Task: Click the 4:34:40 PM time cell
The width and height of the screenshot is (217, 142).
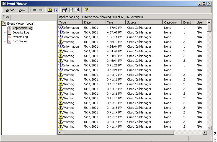Action: coord(115,56)
